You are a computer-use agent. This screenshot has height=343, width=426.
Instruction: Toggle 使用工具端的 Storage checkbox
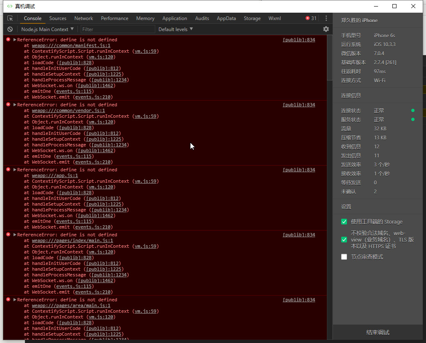point(344,222)
